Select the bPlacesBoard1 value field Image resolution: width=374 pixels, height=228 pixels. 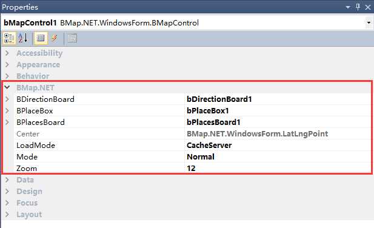[x=278, y=122]
